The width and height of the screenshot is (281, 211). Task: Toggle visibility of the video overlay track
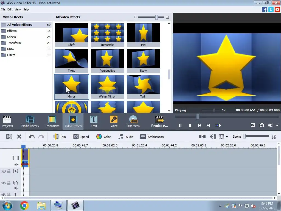(3, 183)
